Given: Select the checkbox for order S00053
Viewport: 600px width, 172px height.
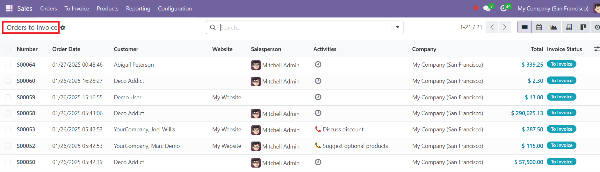Looking at the screenshot, I should tap(8, 129).
